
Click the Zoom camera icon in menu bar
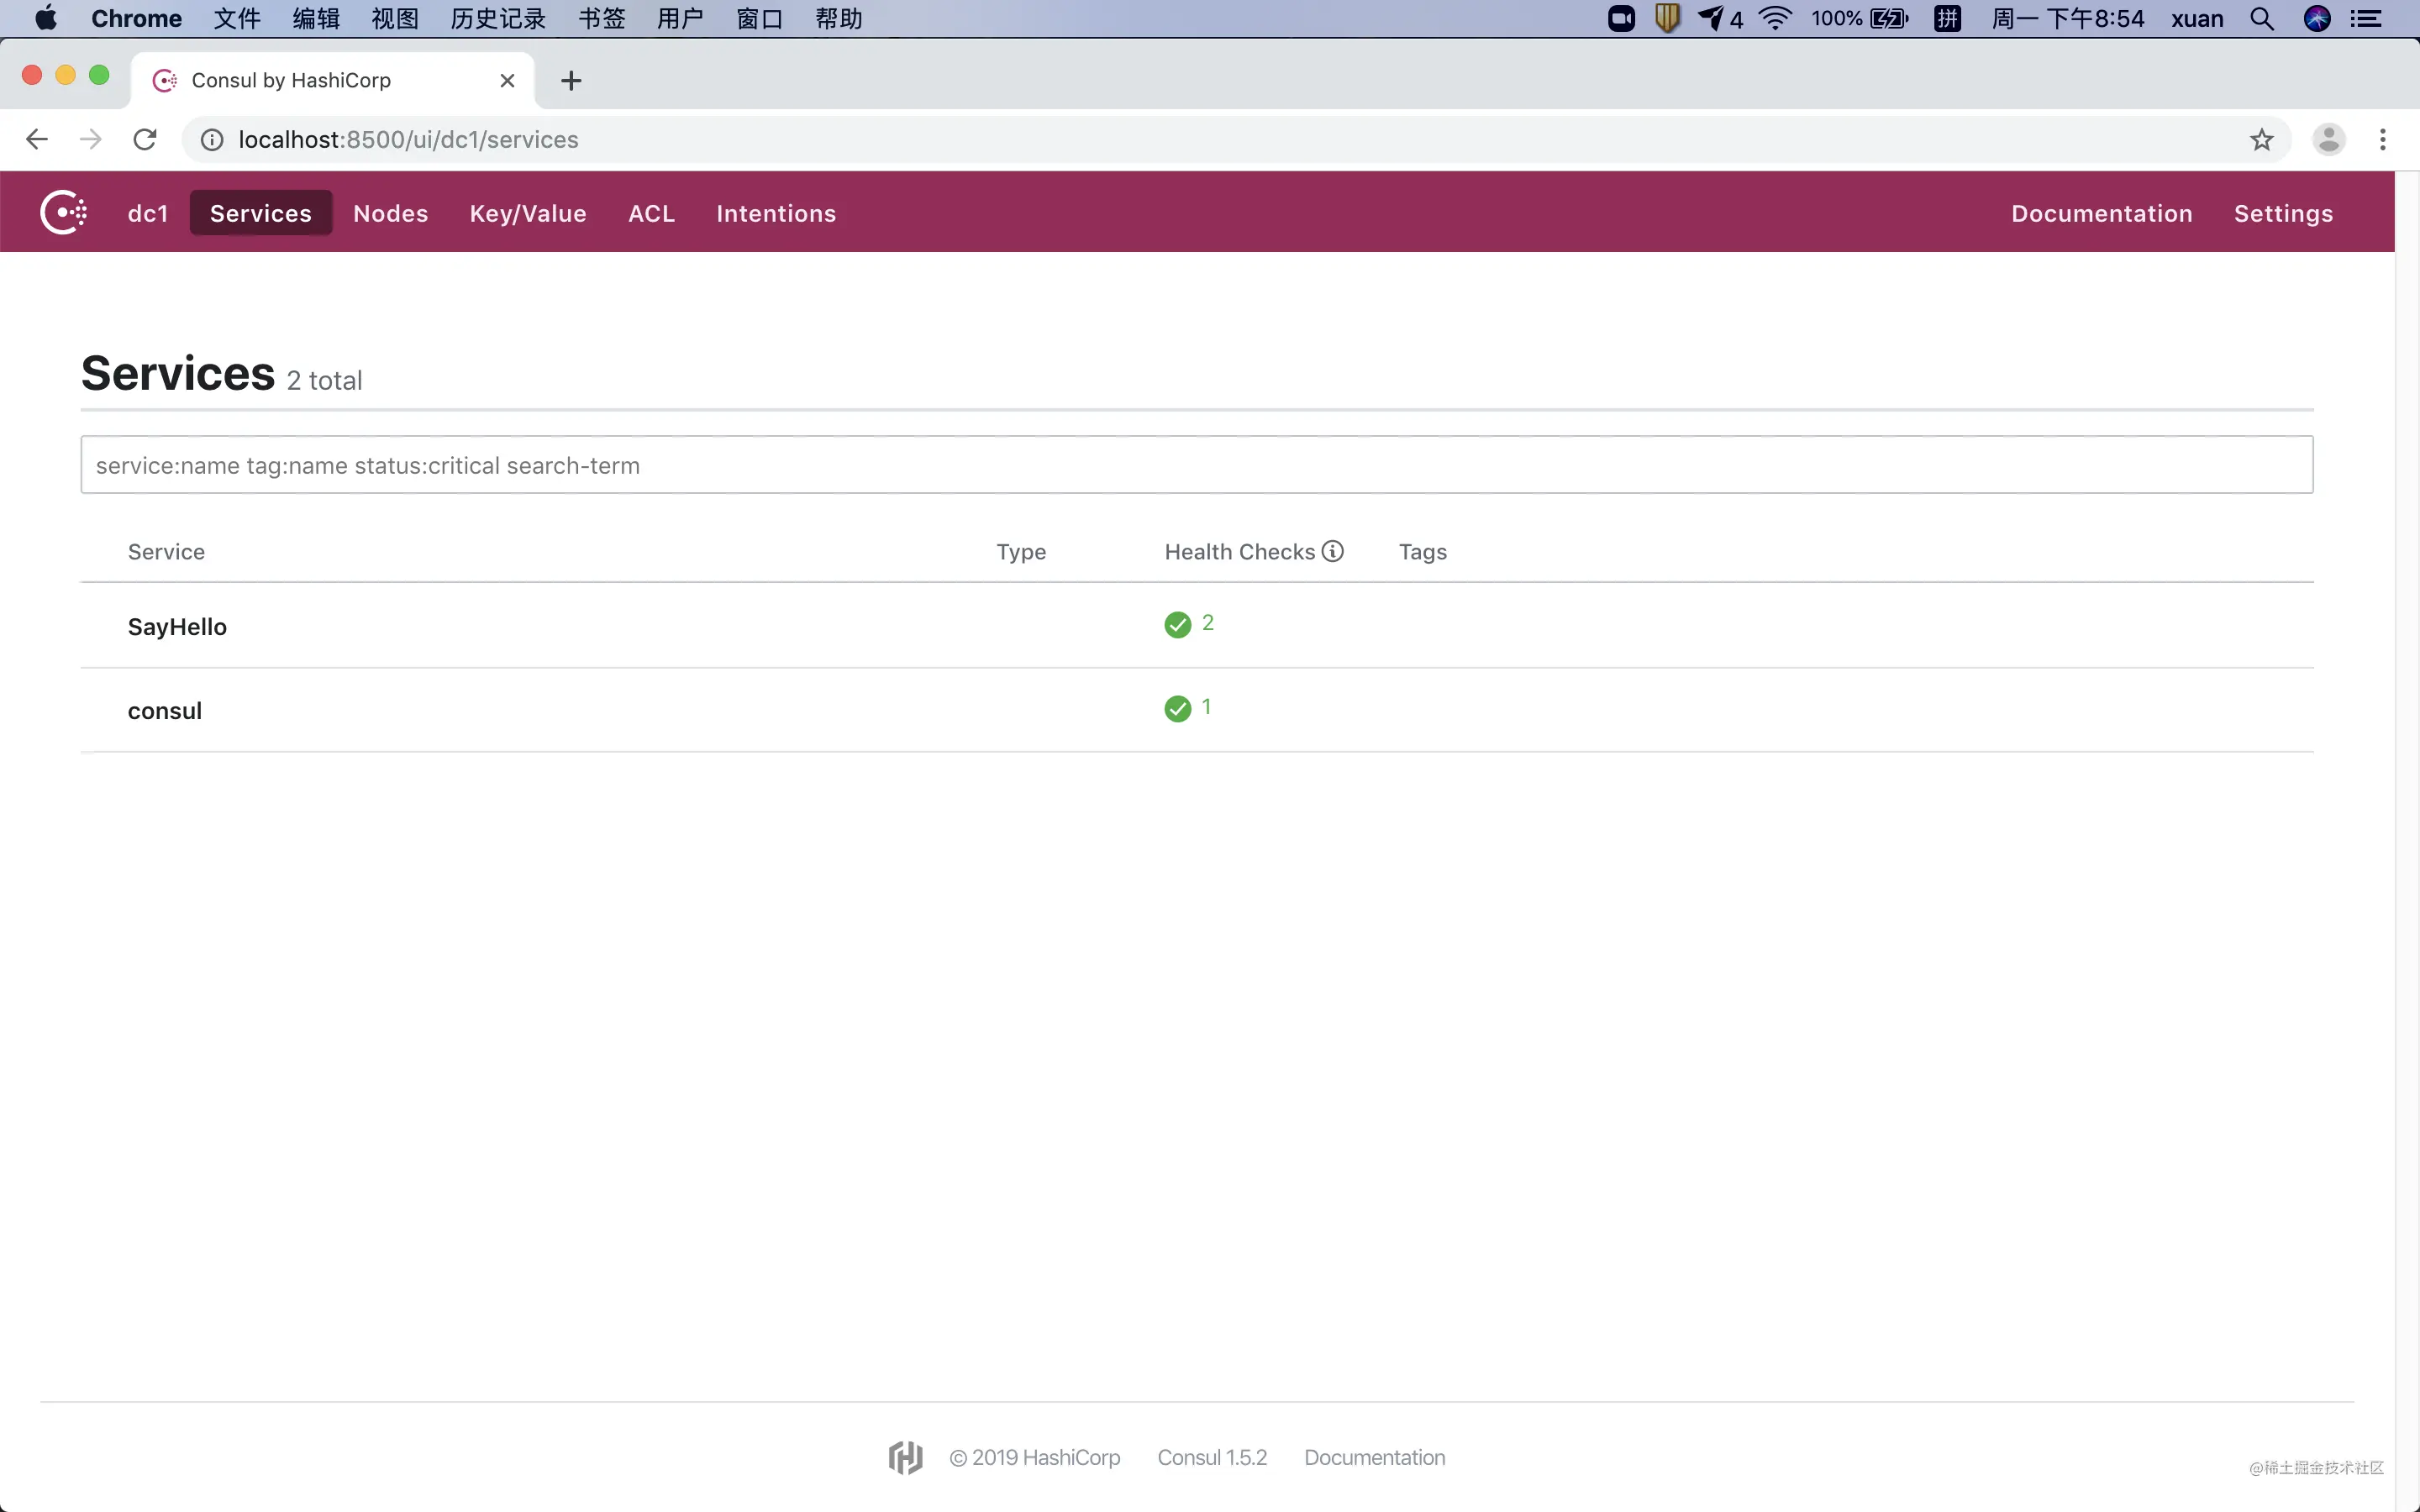click(1621, 18)
